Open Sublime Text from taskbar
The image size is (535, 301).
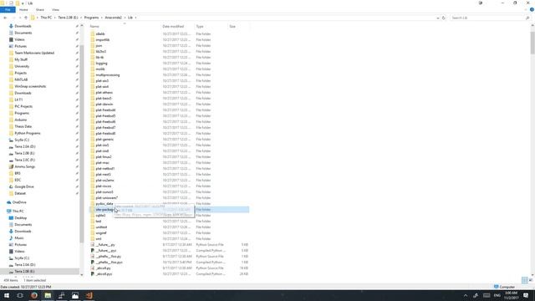tap(89, 295)
